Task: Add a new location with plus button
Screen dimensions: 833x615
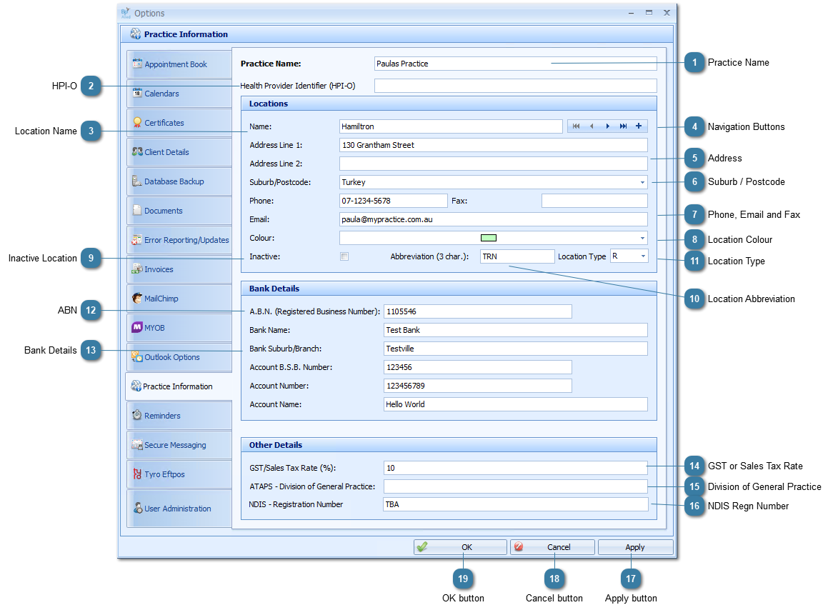Action: point(639,126)
